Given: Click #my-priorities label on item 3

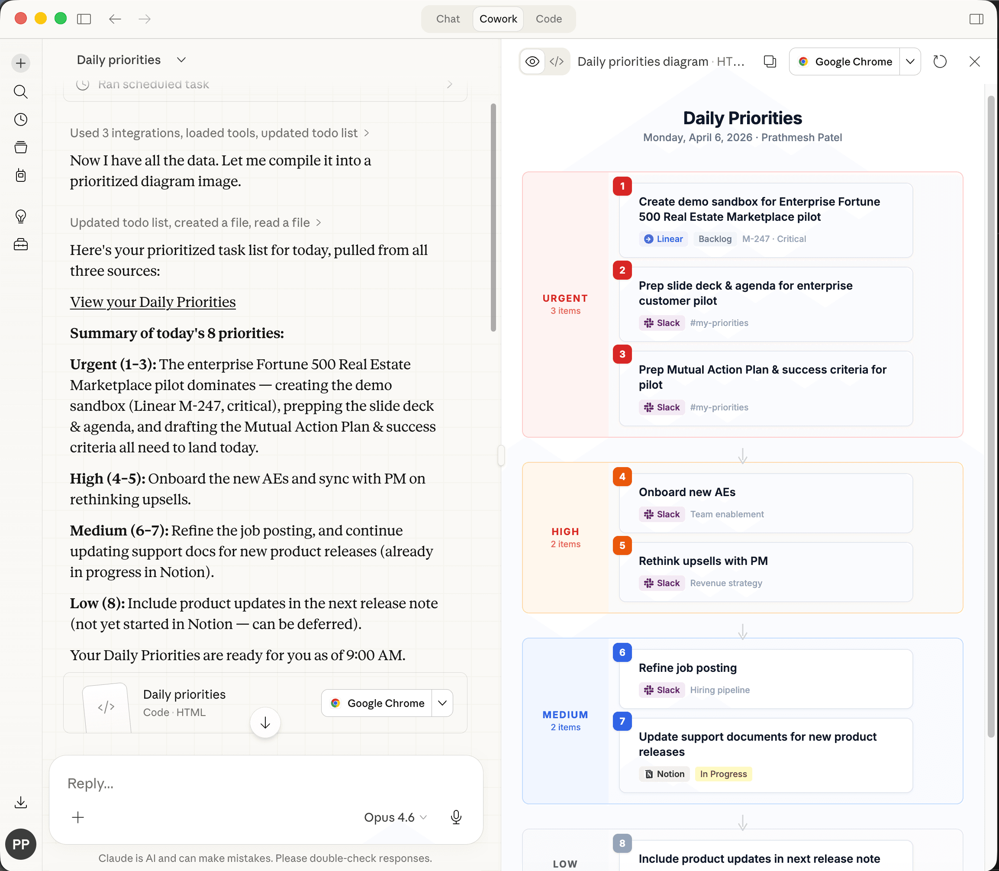Looking at the screenshot, I should click(x=719, y=407).
